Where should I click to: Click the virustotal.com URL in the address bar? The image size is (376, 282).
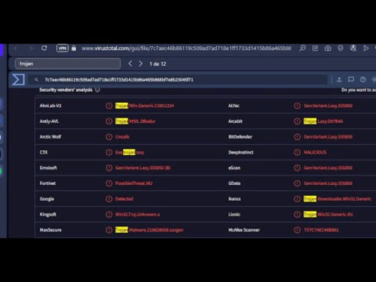pyautogui.click(x=186, y=48)
